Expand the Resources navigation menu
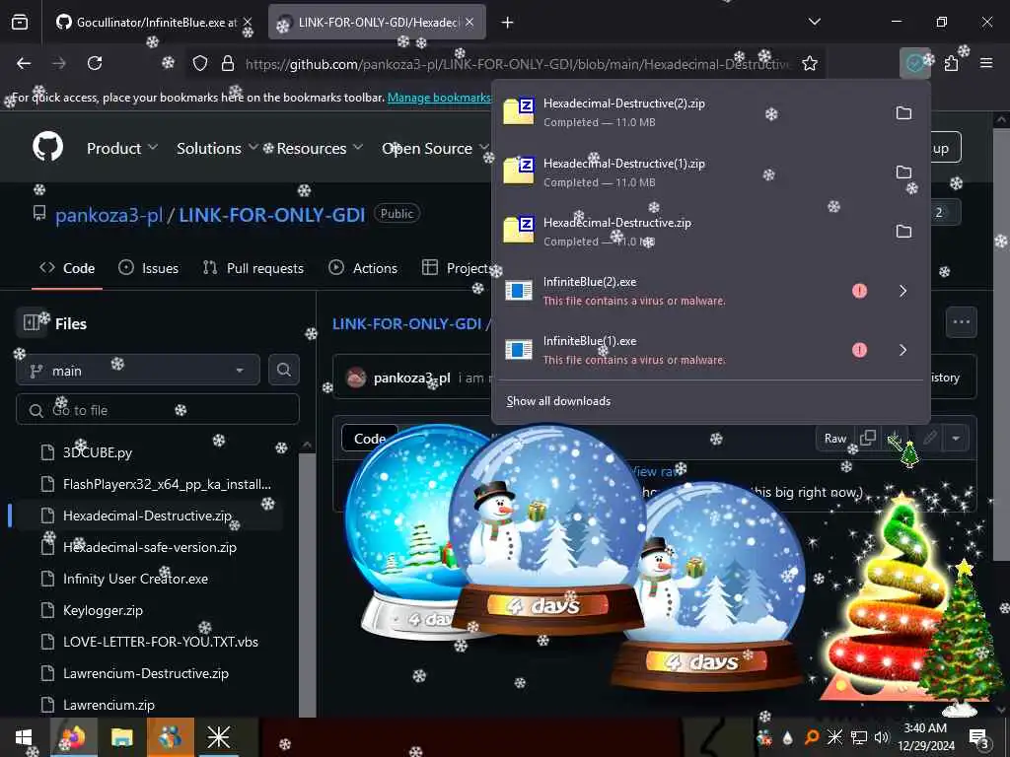The width and height of the screenshot is (1010, 757). 320,148
